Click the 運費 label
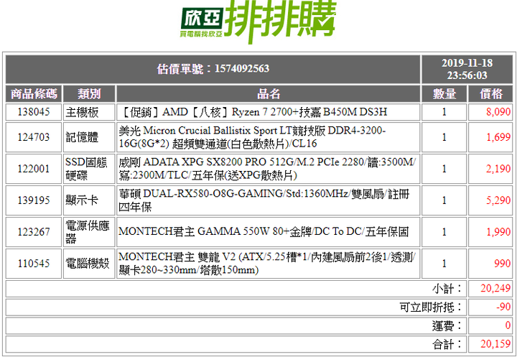Screen dimensions: 517x357 [x=447, y=325]
